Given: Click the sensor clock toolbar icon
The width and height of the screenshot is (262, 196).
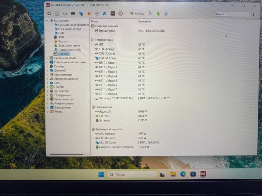Looking at the screenshot, I should (120, 14).
